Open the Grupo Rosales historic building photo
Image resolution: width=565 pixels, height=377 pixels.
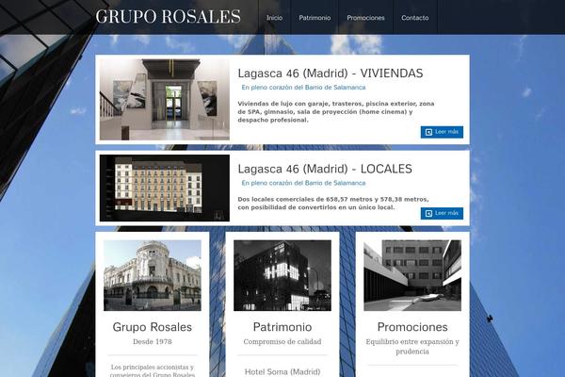tap(153, 275)
